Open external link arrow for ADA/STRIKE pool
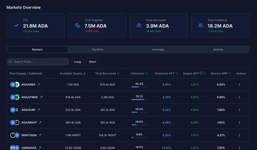The image size is (257, 150). (41, 97)
